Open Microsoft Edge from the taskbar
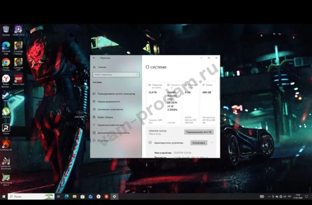Image resolution: width=312 pixels, height=205 pixels. click(x=67, y=197)
